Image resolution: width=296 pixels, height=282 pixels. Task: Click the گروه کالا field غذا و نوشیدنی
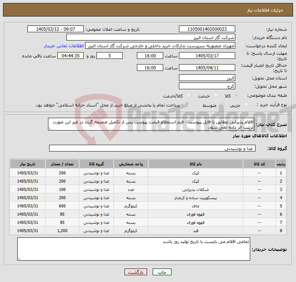(x=152, y=148)
